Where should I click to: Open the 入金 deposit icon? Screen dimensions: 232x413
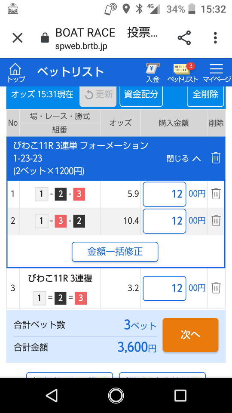pyautogui.click(x=153, y=73)
